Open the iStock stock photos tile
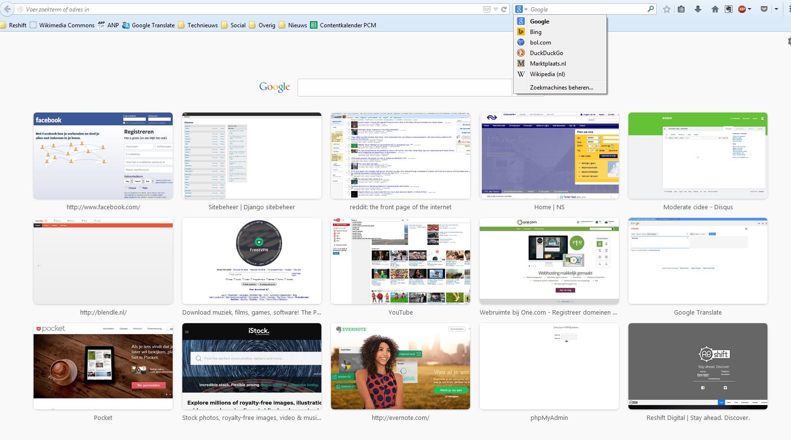Viewport: 791px width, 440px height. pyautogui.click(x=252, y=366)
